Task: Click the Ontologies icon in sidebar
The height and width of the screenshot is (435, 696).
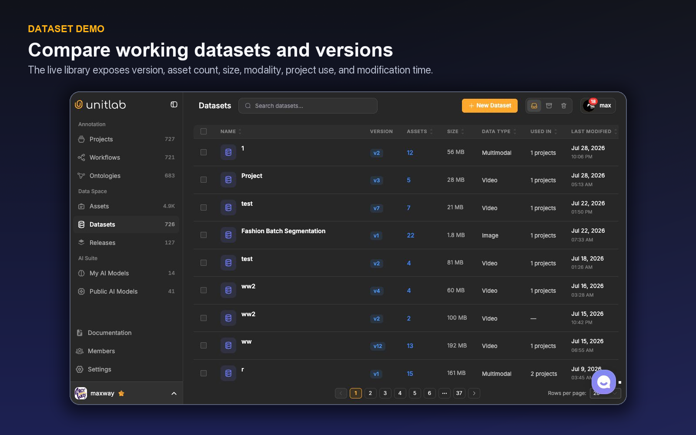Action: tap(81, 176)
